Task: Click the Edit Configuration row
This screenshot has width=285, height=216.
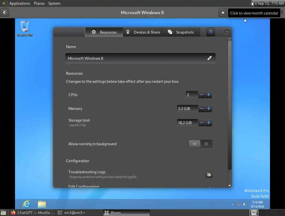Action: (140, 186)
